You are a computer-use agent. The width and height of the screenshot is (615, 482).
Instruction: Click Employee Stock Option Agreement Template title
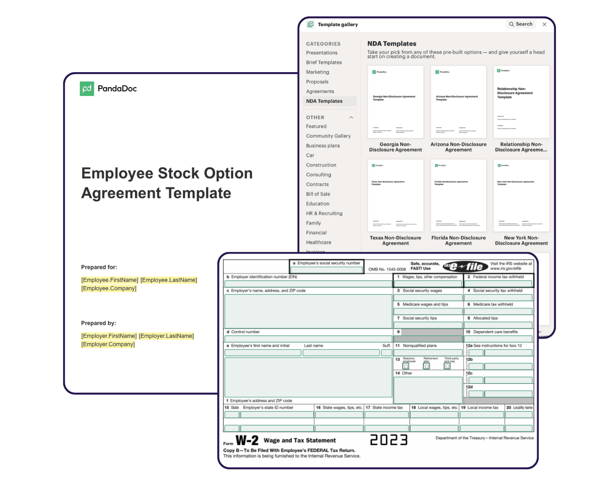coord(167,183)
